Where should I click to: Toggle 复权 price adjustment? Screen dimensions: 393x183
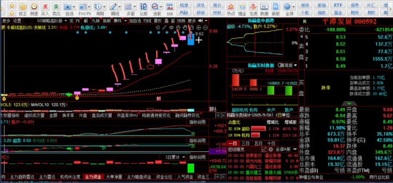(158, 20)
